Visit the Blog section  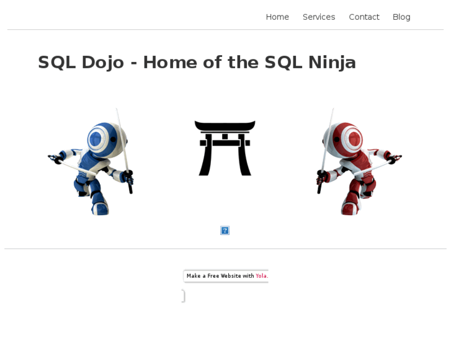pyautogui.click(x=401, y=17)
